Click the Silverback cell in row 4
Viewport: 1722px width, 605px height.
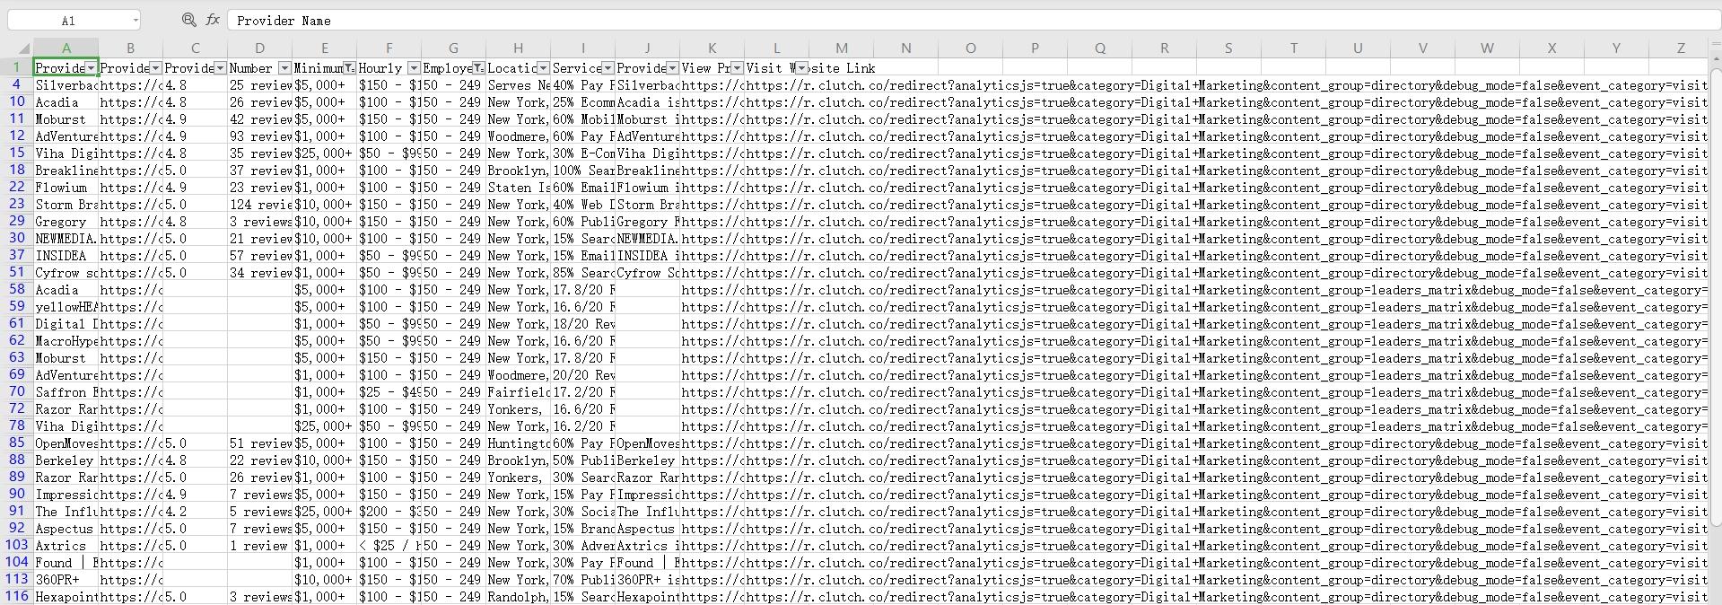point(66,85)
